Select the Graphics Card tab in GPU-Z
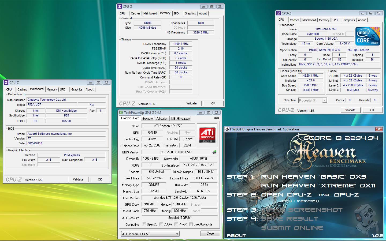 130,118
